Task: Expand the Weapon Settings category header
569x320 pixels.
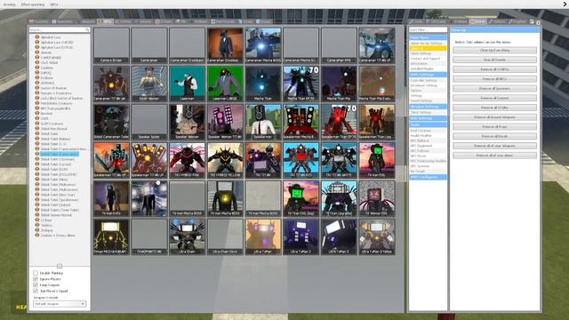Action: pyautogui.click(x=428, y=107)
